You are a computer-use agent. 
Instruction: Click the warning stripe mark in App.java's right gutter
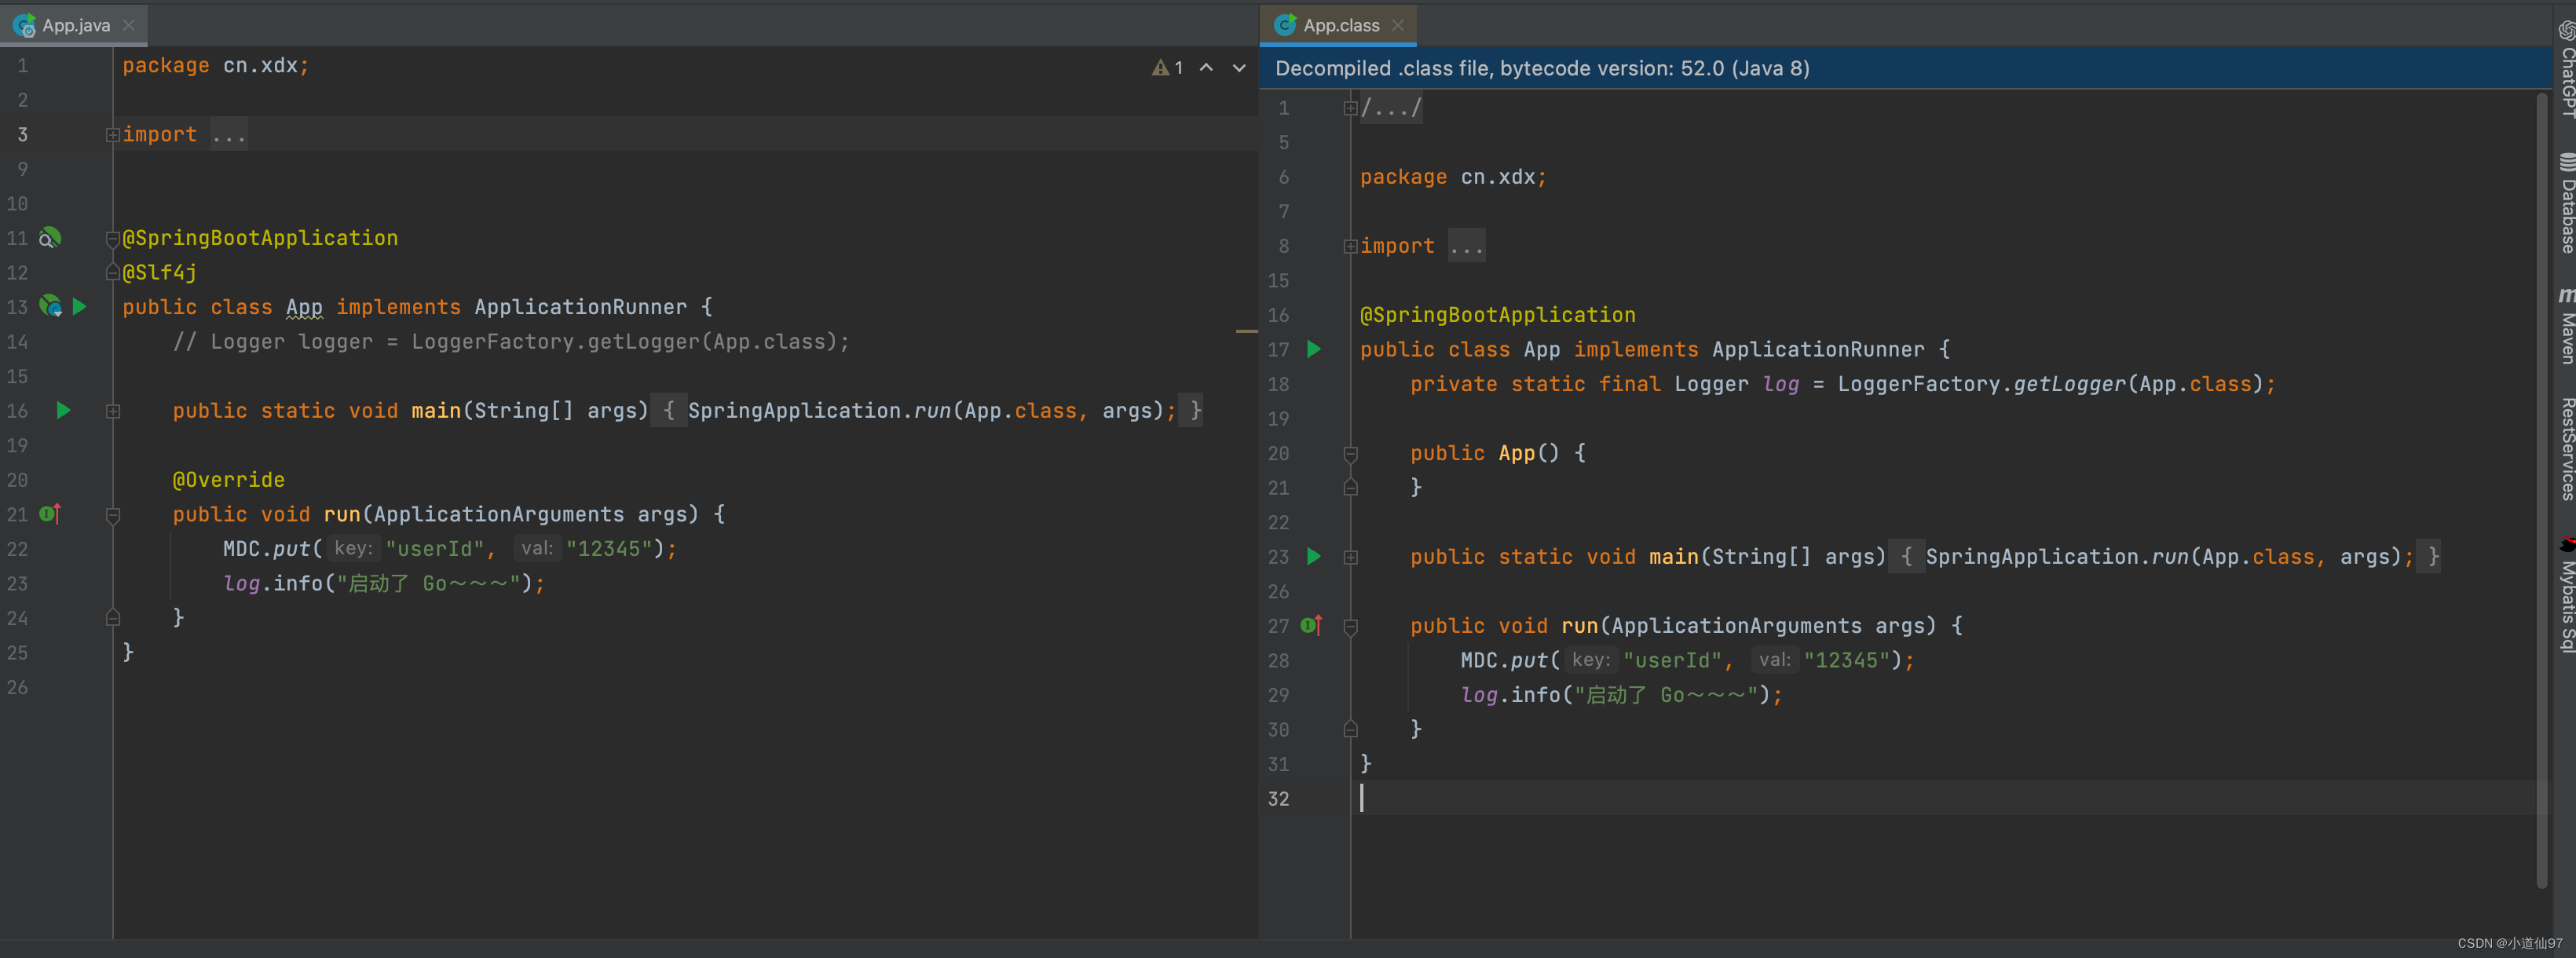click(x=1246, y=331)
